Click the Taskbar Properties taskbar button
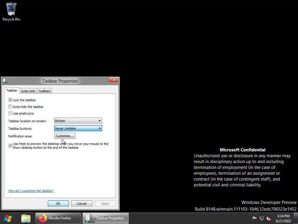 pos(105,218)
